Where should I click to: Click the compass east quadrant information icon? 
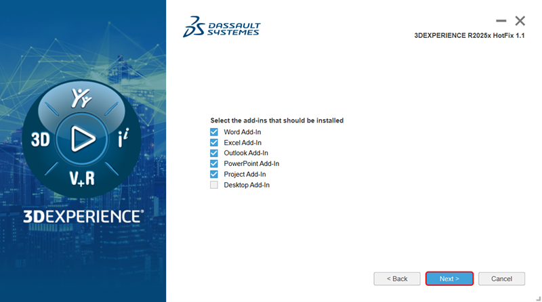pyautogui.click(x=124, y=139)
